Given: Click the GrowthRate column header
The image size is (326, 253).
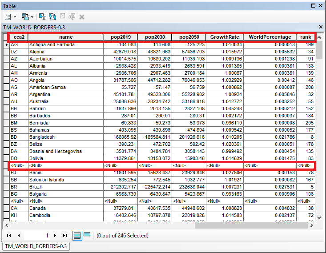Looking at the screenshot, I should [225, 37].
